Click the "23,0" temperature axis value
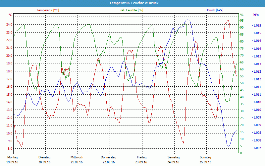The width and height of the screenshot is (265, 166). point(9,32)
